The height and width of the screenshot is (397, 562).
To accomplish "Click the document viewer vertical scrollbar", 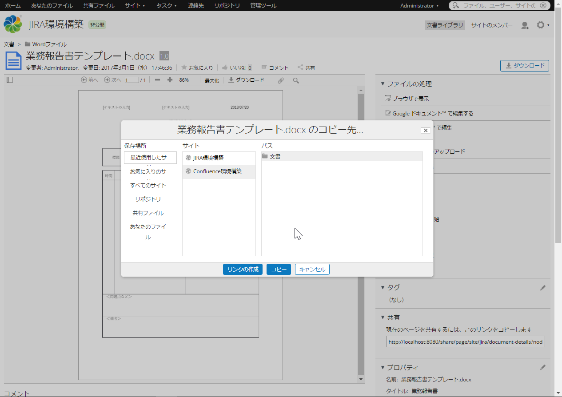I will tap(361, 235).
